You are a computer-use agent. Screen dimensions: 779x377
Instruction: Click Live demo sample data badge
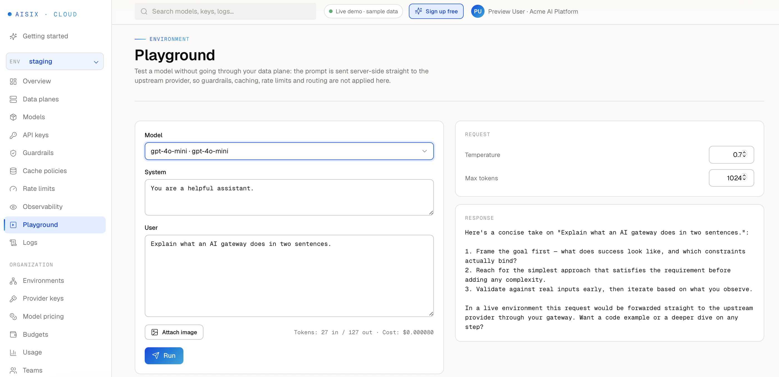[363, 11]
